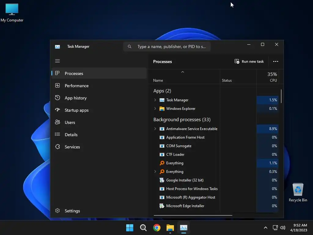Focus the name, publisher, or PID search box
The image size is (313, 235).
[x=167, y=47]
